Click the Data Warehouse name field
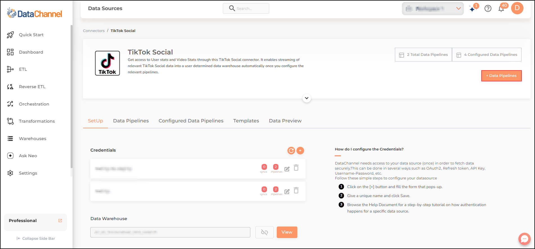The image size is (535, 249). click(170, 232)
